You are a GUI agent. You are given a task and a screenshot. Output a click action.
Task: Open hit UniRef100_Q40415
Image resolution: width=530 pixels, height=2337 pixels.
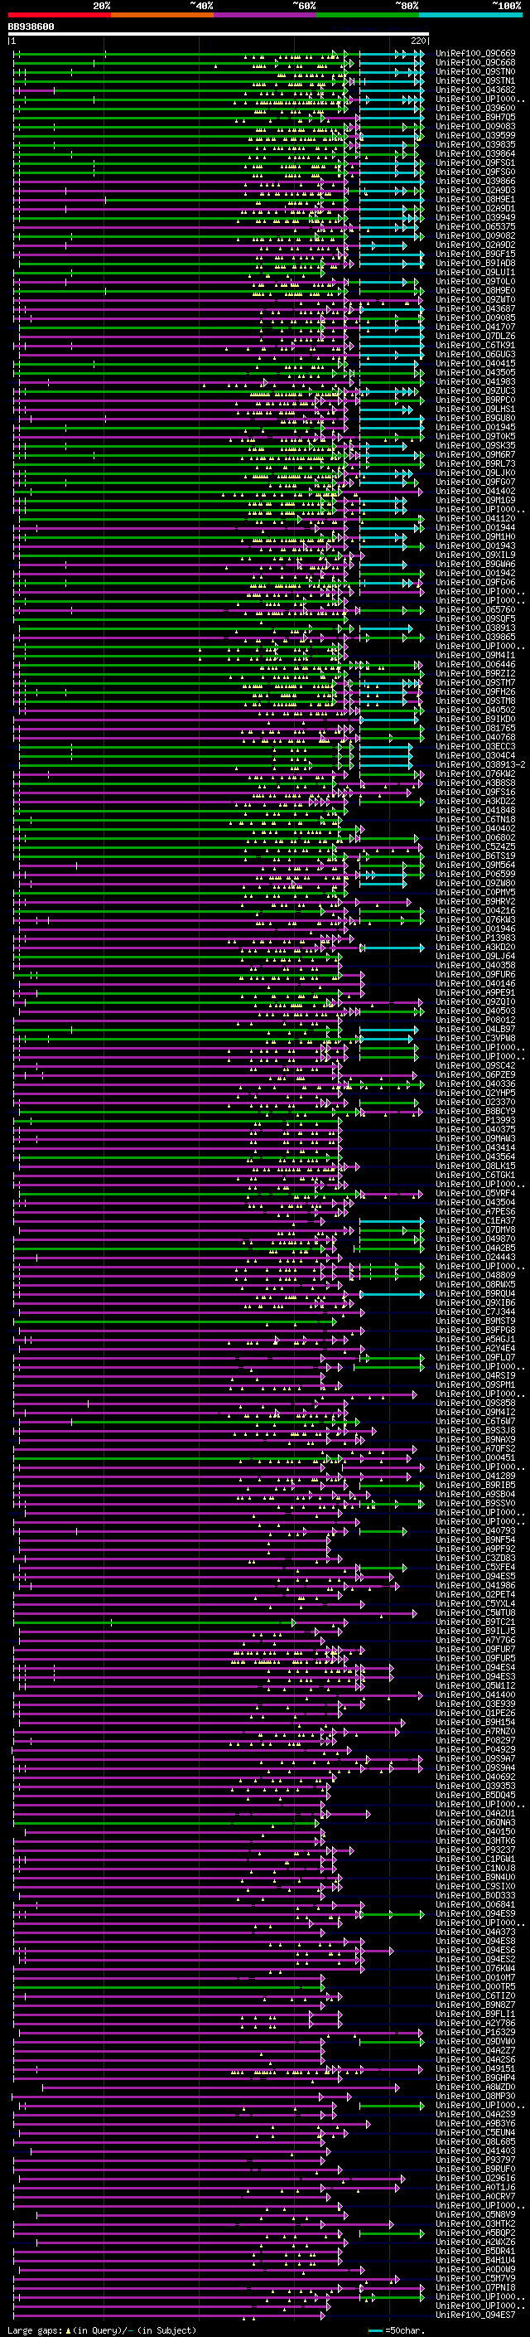click(x=475, y=364)
